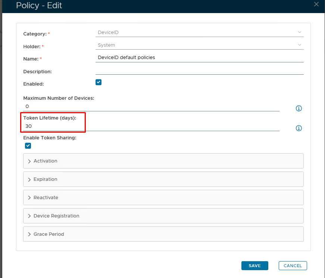Image resolution: width=325 pixels, height=278 pixels.
Task: Click the dropdown arrow in the Holder field
Action: coord(299,45)
